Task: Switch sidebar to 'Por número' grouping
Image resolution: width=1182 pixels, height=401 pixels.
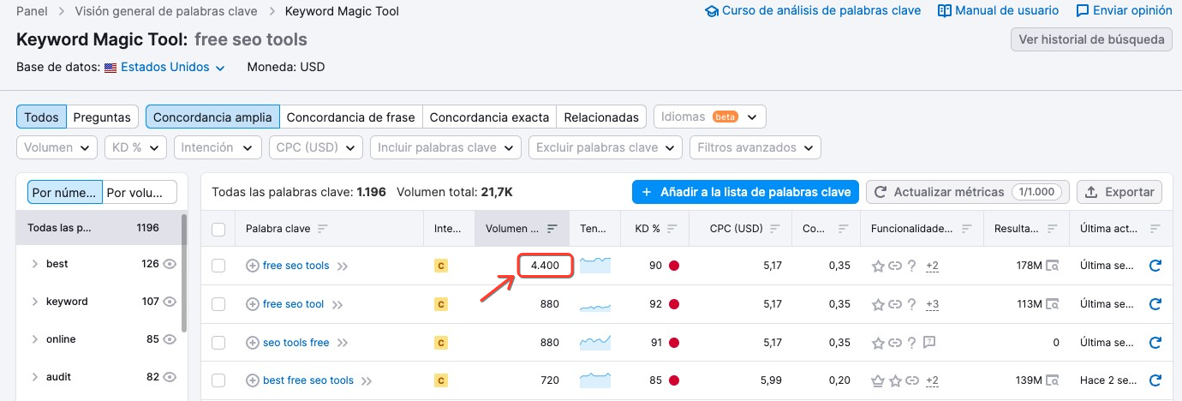Action: coord(65,192)
